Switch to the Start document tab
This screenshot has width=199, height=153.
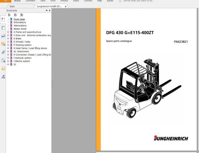(20, 6)
